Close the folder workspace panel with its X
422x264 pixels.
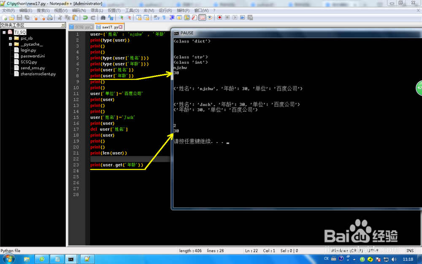pos(62,25)
